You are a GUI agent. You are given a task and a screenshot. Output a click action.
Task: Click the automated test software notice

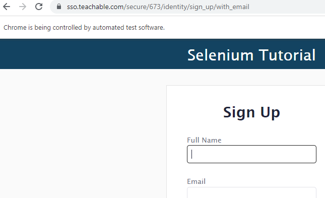pyautogui.click(x=84, y=27)
